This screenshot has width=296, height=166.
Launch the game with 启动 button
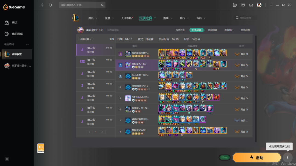pos(257,158)
